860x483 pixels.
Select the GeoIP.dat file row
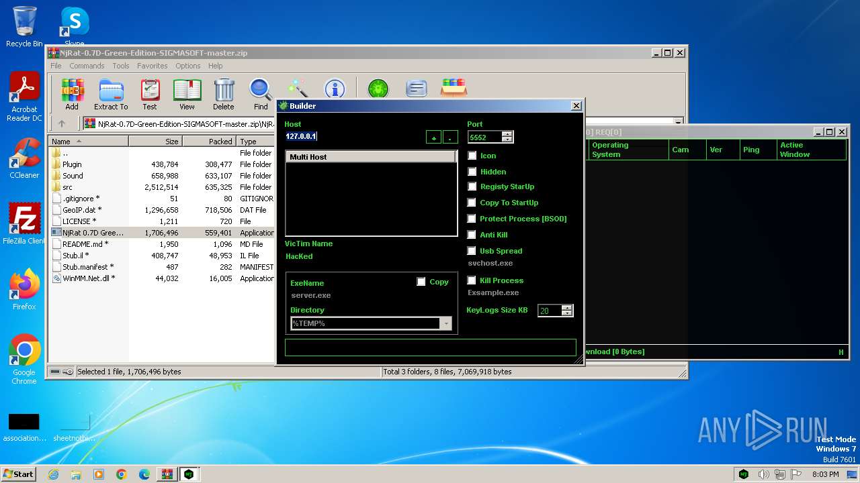(161, 210)
